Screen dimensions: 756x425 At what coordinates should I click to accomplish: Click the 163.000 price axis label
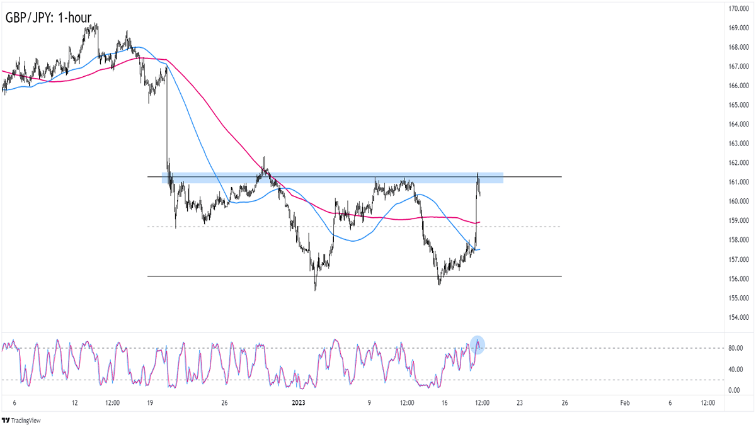pos(738,144)
